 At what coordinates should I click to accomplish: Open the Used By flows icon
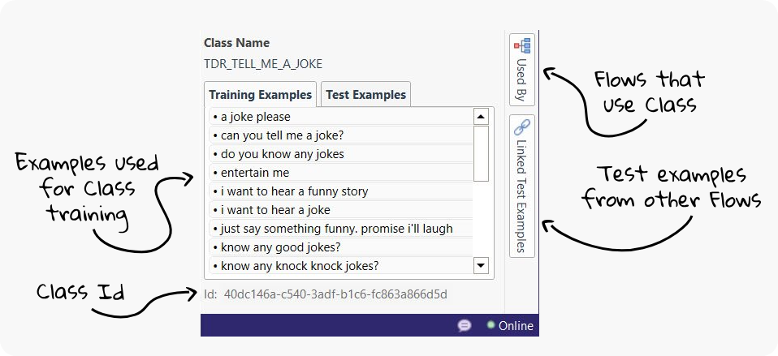[x=521, y=45]
